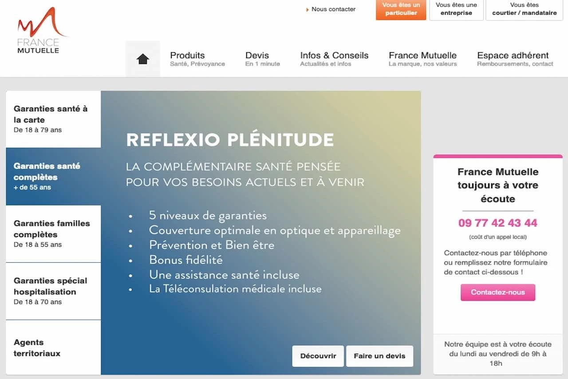Select Garanties spécial hospitalisation
Screen dimensions: 568x379
53,291
